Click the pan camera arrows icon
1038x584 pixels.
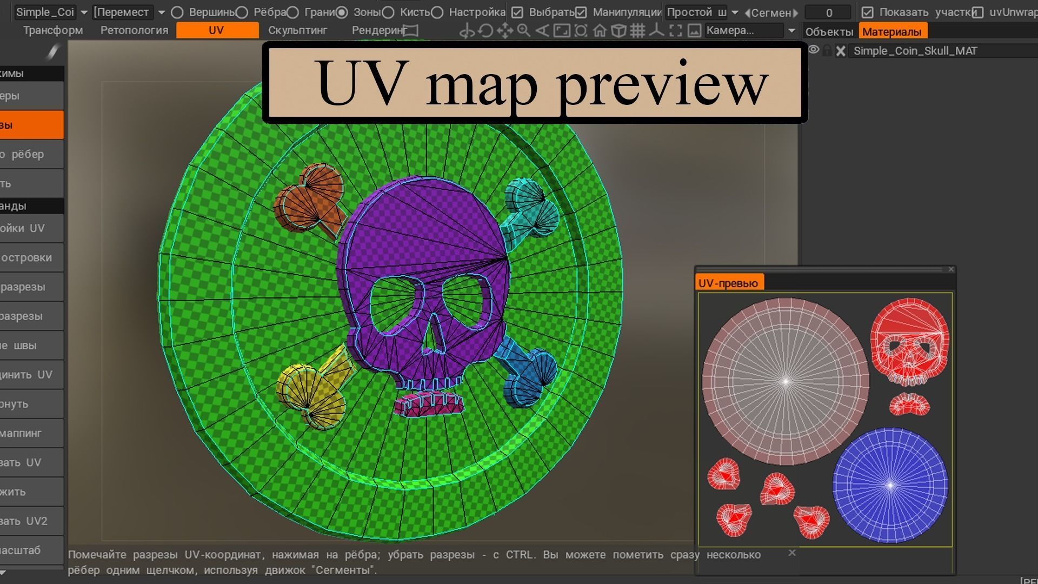(504, 31)
